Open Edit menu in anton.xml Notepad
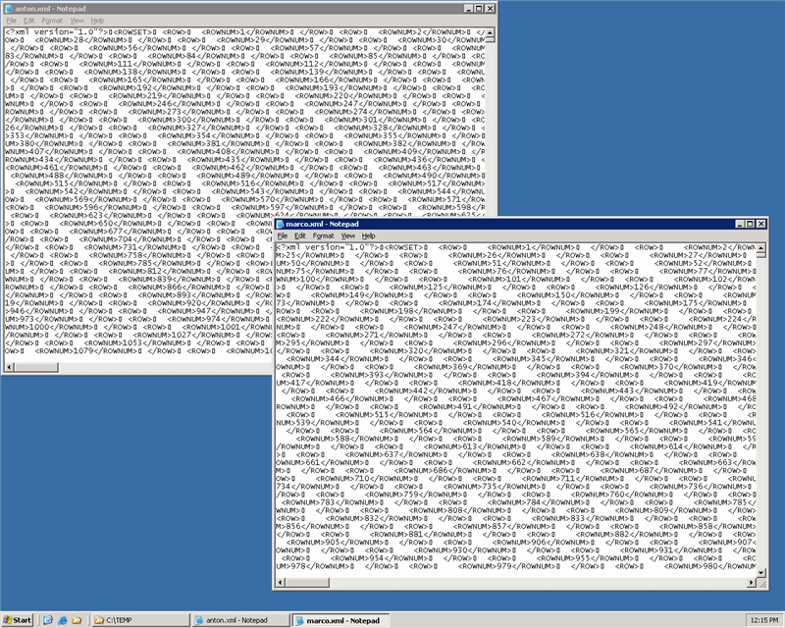The height and width of the screenshot is (628, 785). click(x=29, y=21)
